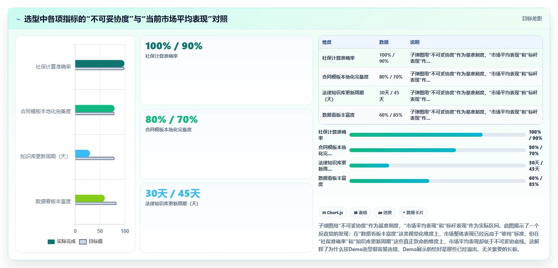Click the 目标差距 label in the header
Screen dimensions: 558x268
tap(532, 18)
